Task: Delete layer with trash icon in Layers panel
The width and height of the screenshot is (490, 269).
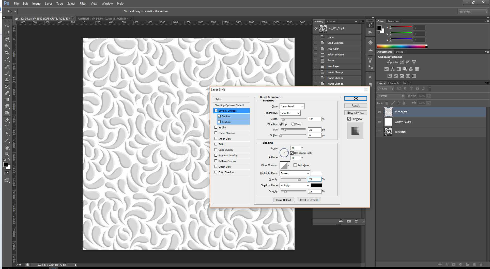Action: [x=481, y=265]
